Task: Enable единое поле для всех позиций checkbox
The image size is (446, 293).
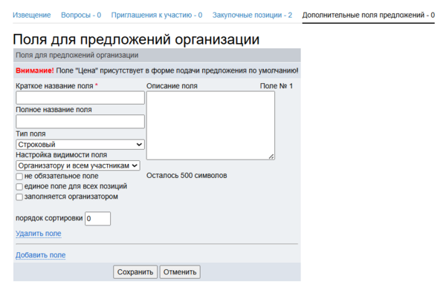Action: pyautogui.click(x=19, y=187)
